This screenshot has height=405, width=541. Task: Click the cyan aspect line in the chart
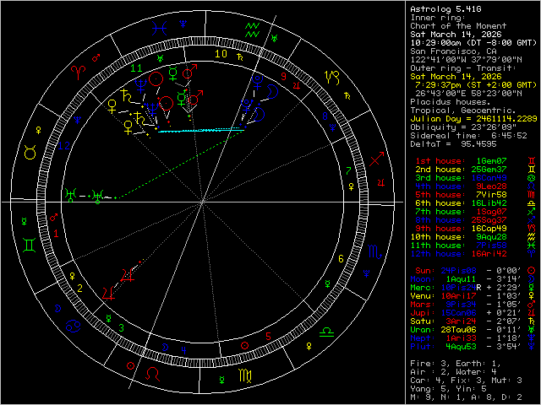pyautogui.click(x=201, y=131)
